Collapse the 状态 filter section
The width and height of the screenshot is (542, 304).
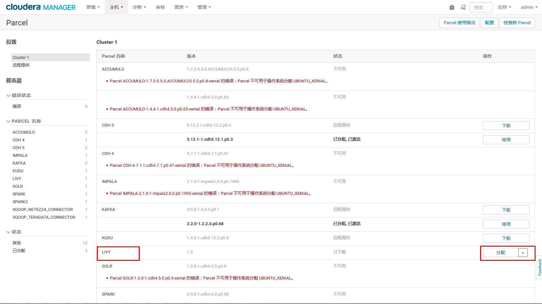click(14, 232)
